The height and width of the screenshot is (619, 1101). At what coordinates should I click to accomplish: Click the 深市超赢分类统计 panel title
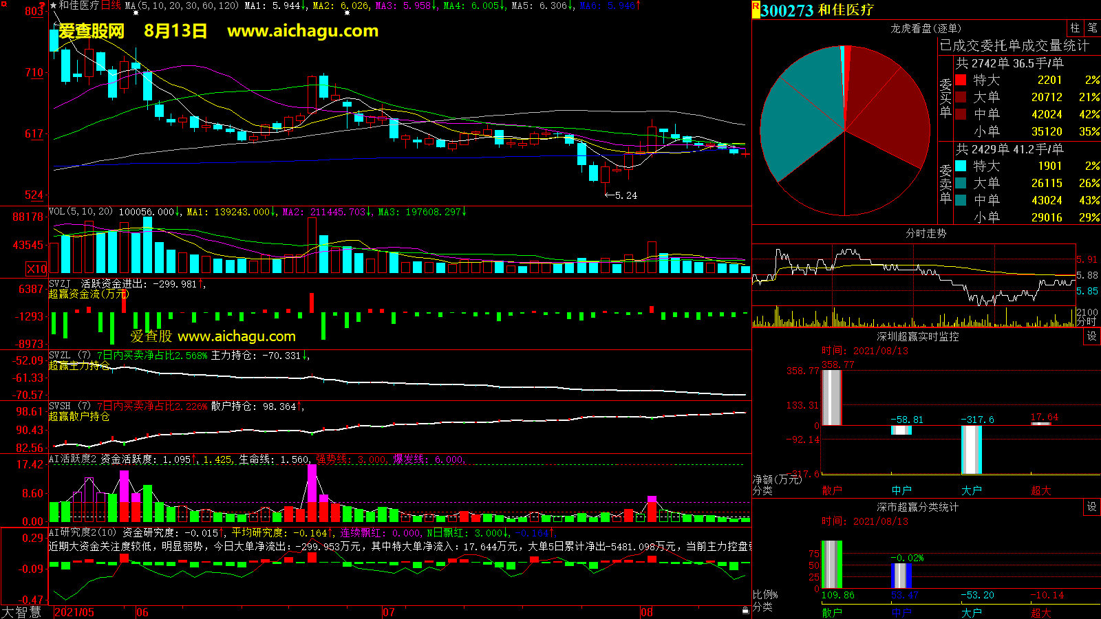pos(917,507)
